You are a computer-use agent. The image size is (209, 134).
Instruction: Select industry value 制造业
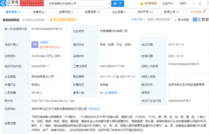[35, 85]
